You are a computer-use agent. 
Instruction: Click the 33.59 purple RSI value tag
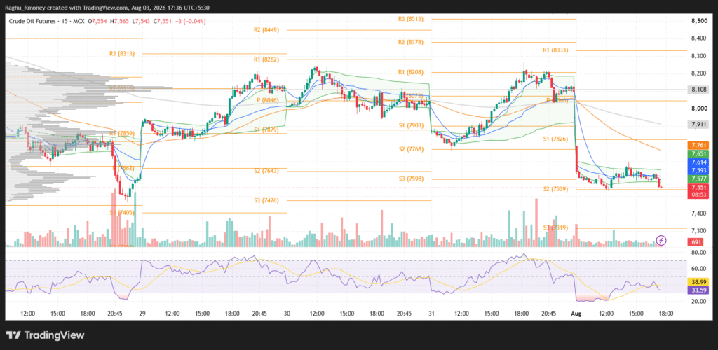click(x=698, y=289)
